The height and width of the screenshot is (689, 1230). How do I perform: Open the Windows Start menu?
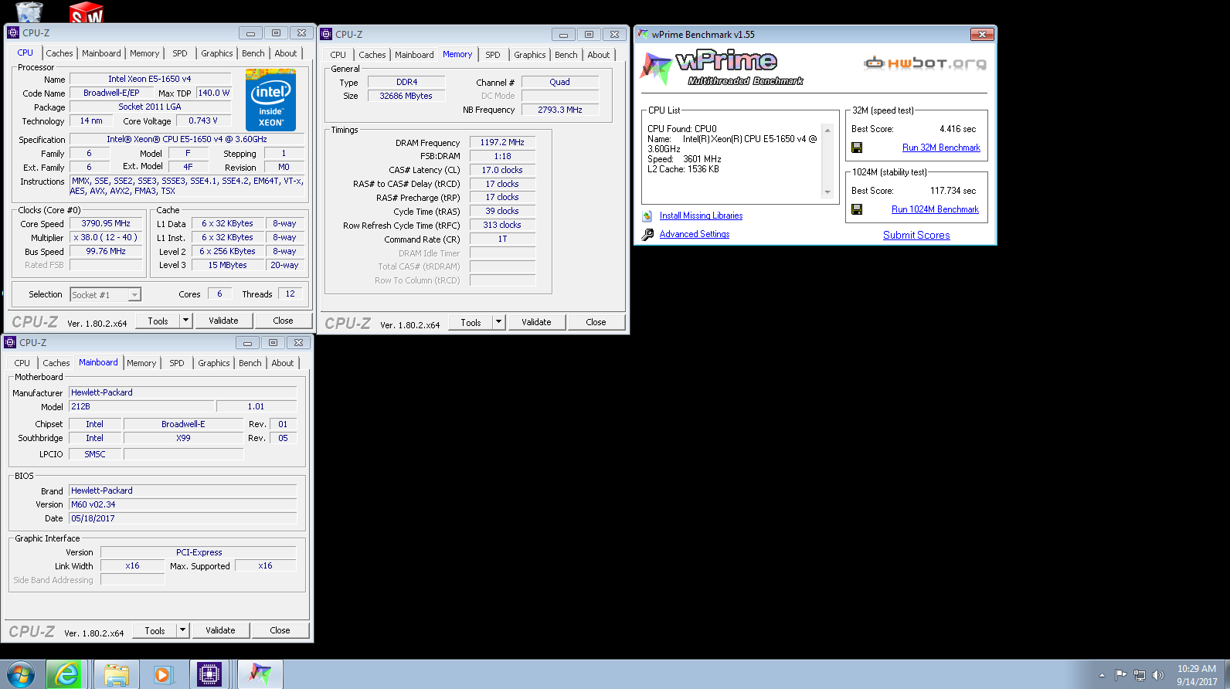(x=20, y=674)
